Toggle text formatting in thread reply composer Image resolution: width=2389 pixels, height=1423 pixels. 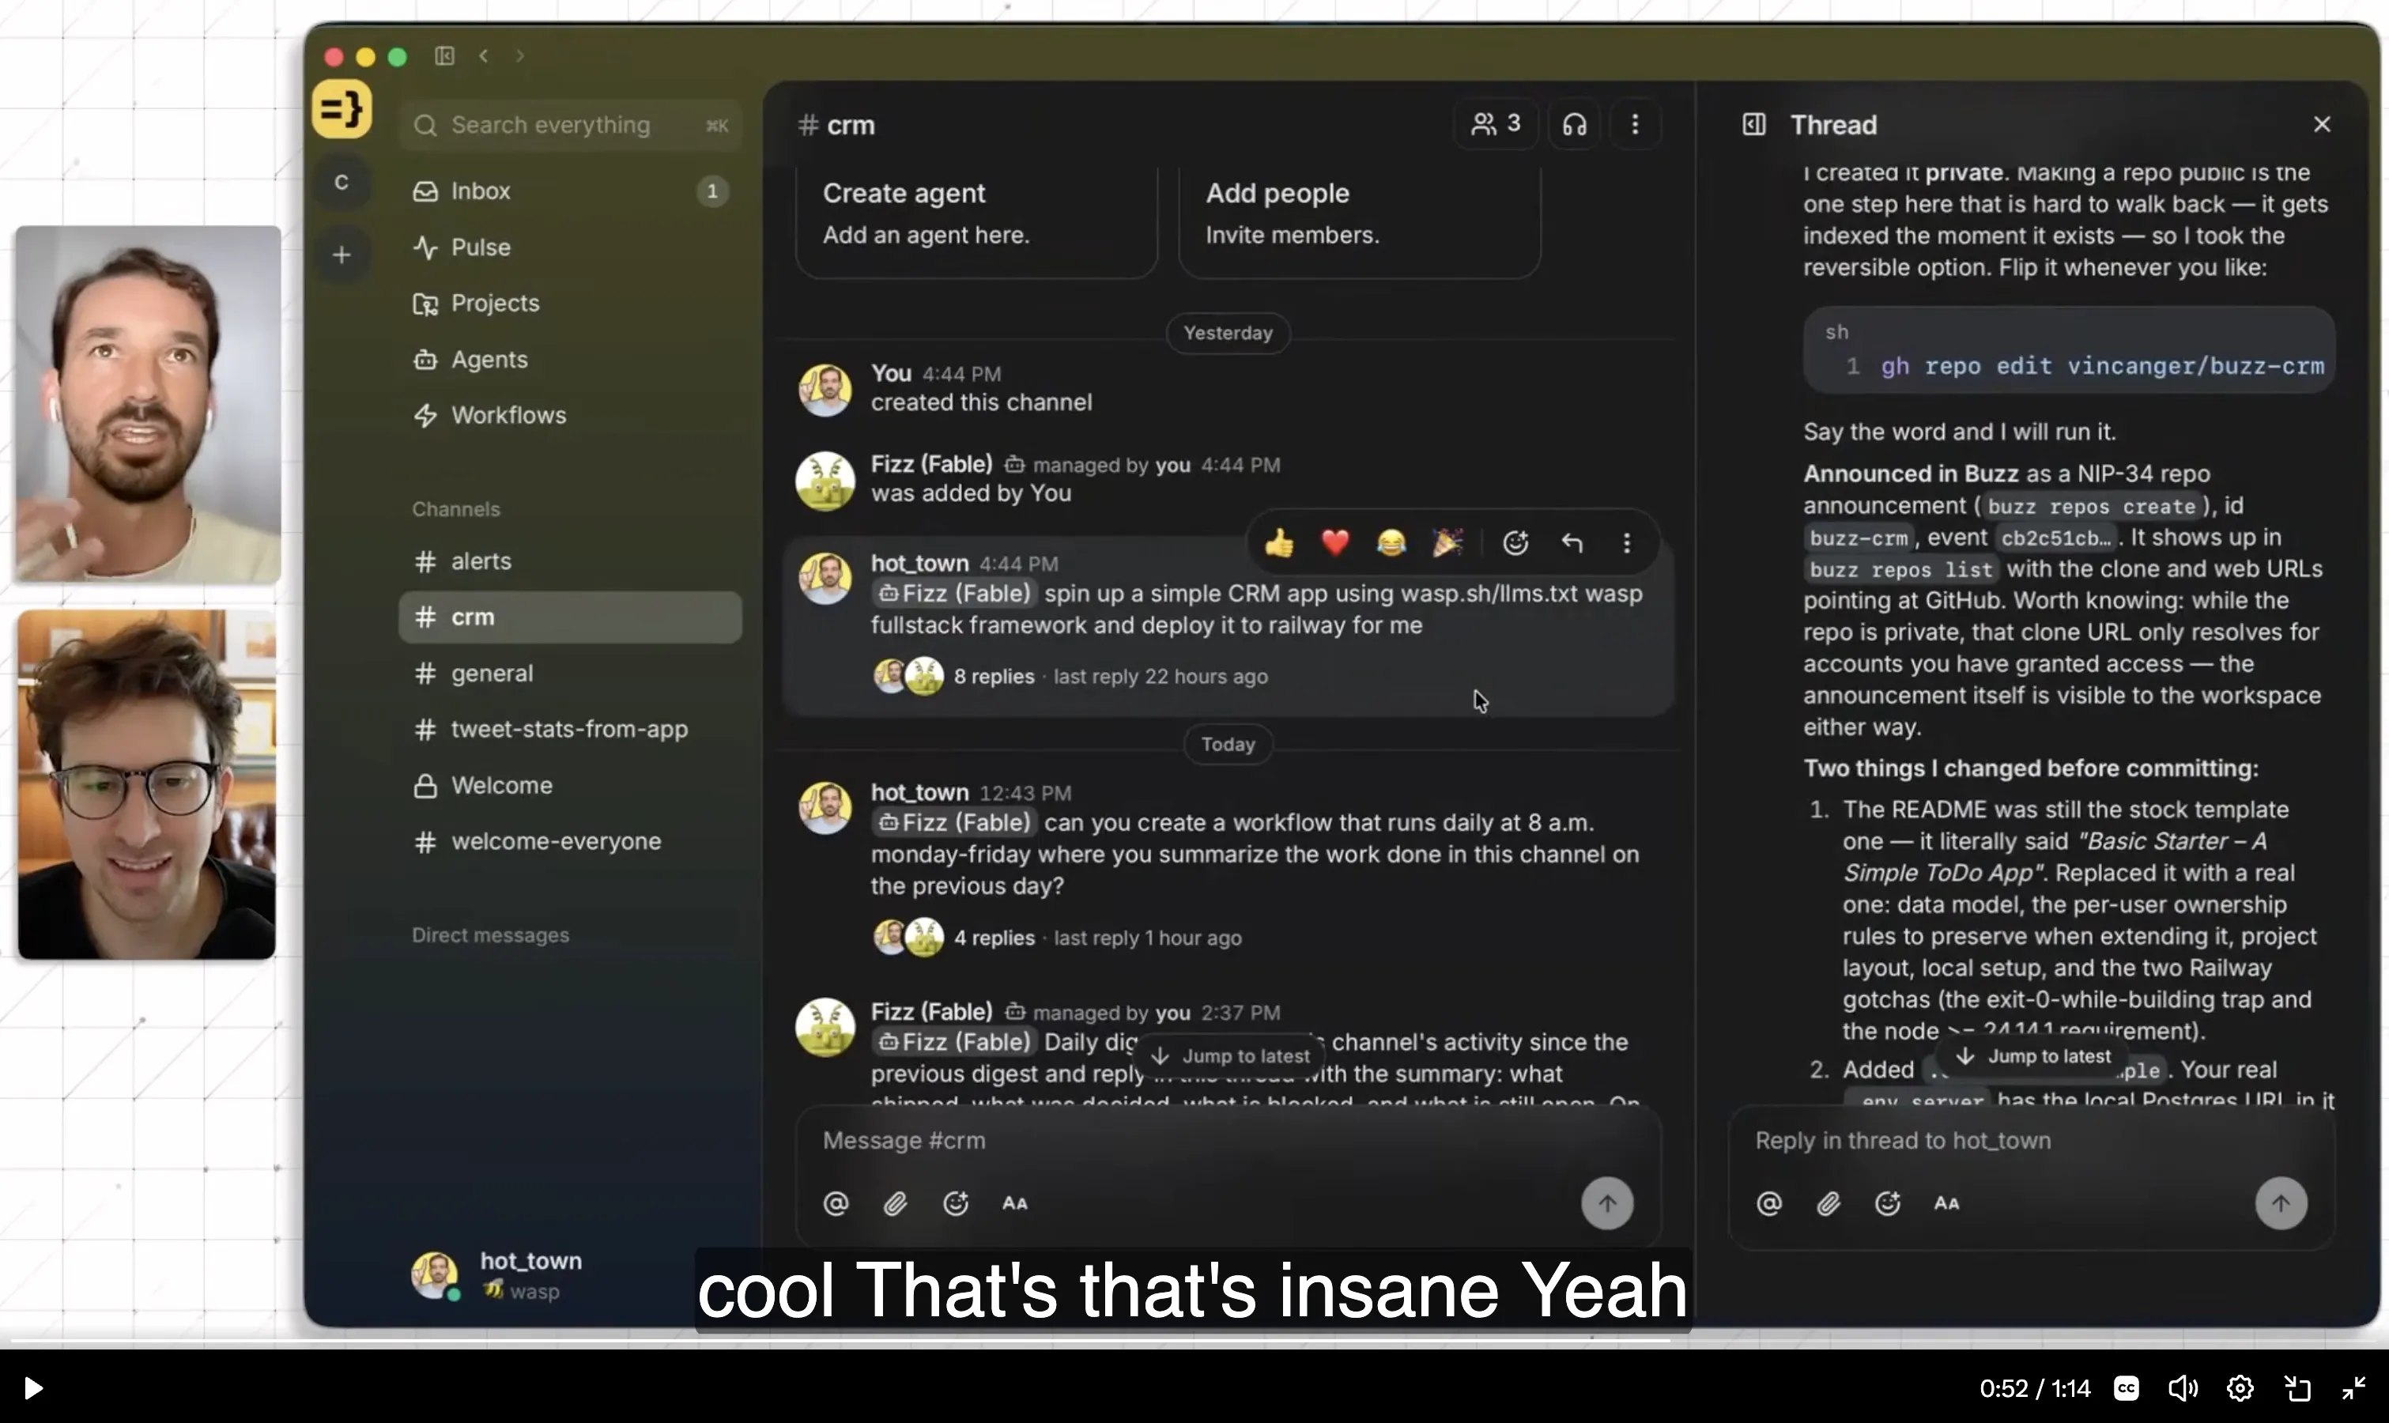pos(1947,1203)
